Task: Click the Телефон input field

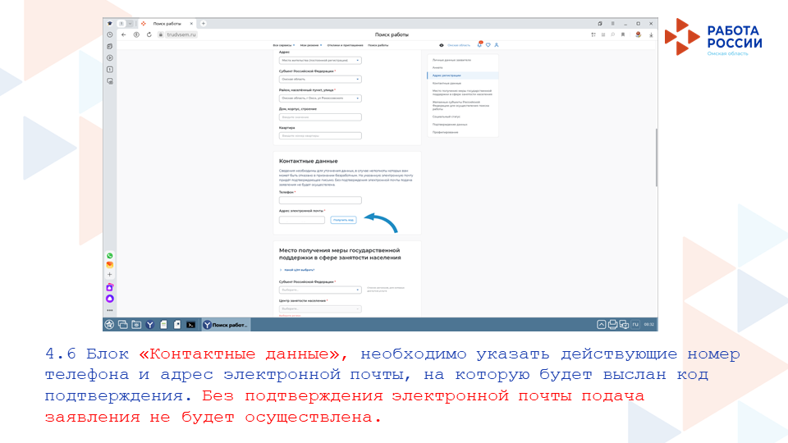Action: tap(320, 200)
